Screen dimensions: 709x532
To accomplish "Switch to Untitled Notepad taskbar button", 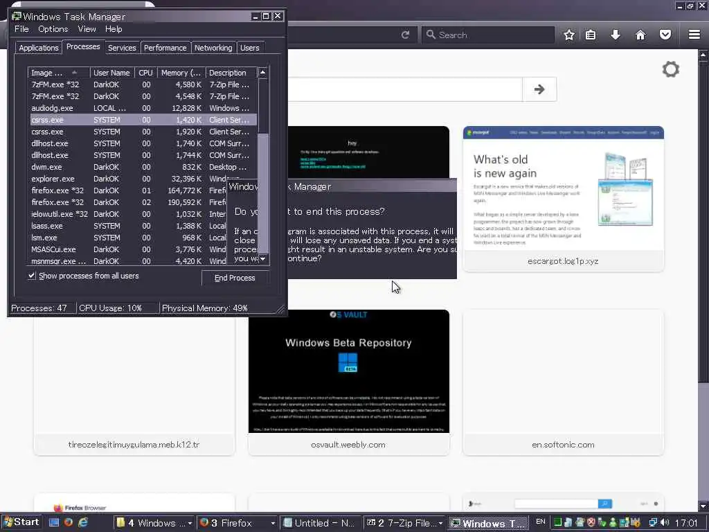I will pos(319,523).
